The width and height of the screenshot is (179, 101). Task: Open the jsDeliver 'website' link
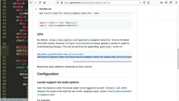(x=88, y=67)
